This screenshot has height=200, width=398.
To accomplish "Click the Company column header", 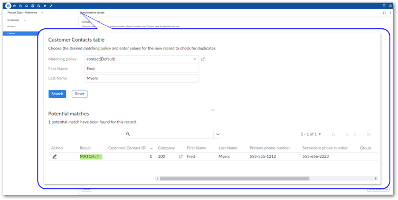I will pos(166,148).
